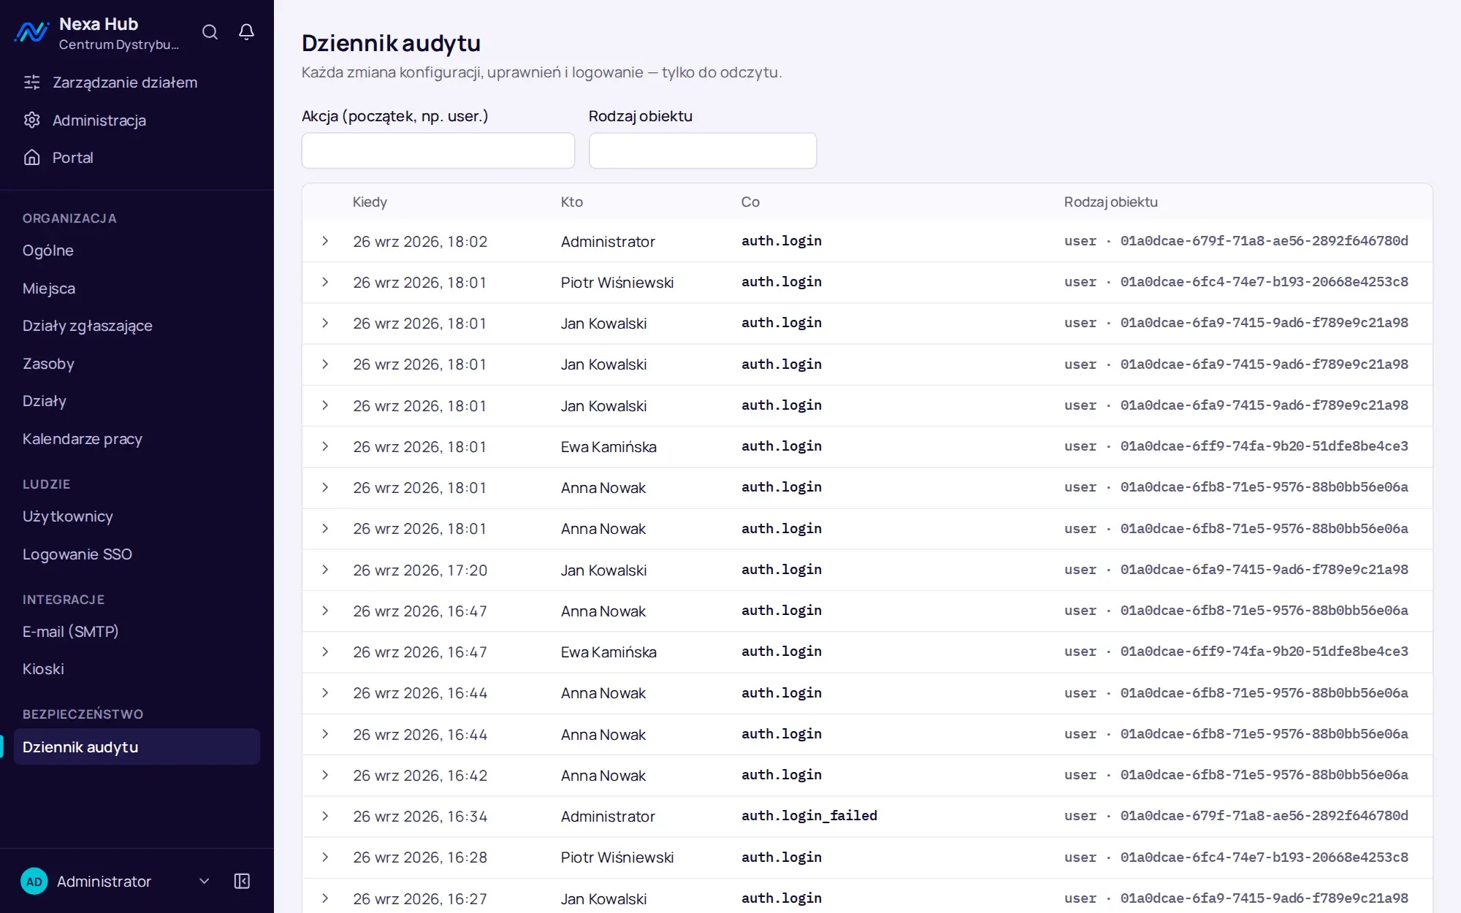Open the search magnifier icon
This screenshot has width=1461, height=913.
tap(210, 32)
